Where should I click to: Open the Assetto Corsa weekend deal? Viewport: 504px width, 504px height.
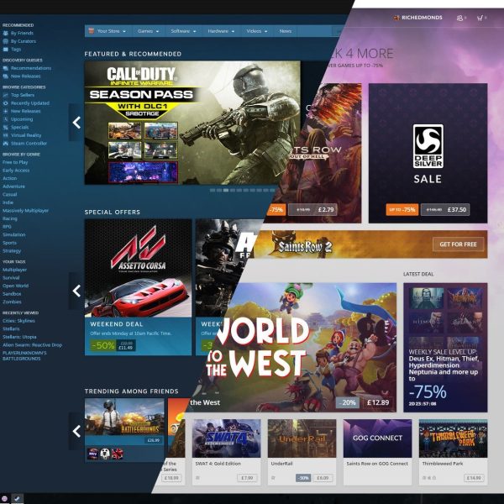(139, 287)
